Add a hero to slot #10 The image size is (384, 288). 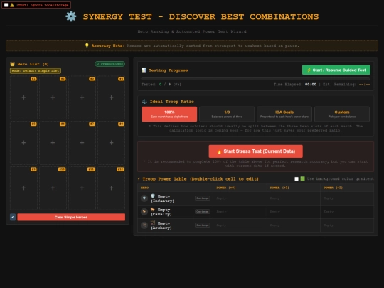(x=53, y=188)
